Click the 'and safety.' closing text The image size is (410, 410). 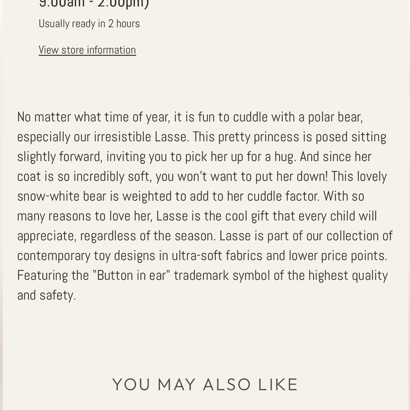pos(47,295)
